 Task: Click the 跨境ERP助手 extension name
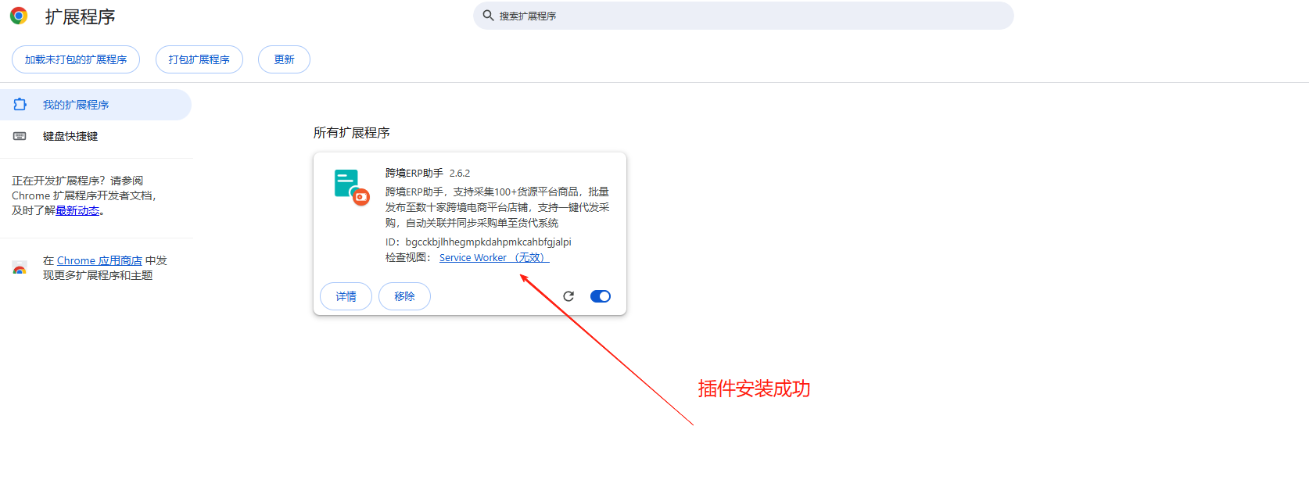tap(414, 174)
